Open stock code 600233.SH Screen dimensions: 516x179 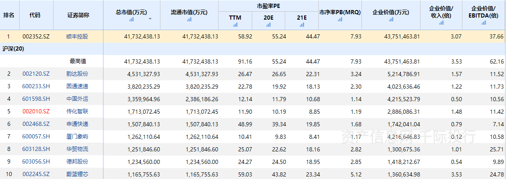tap(36, 87)
